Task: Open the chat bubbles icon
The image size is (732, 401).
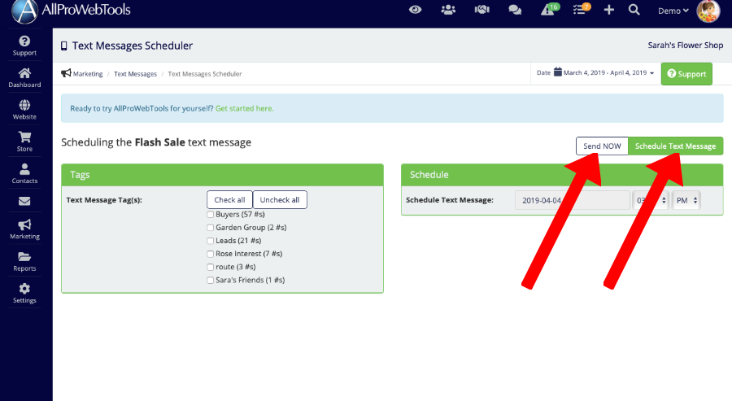Action: pos(515,10)
